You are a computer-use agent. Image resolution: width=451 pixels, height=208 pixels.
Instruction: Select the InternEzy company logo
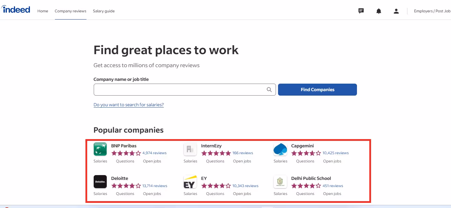coord(190,149)
